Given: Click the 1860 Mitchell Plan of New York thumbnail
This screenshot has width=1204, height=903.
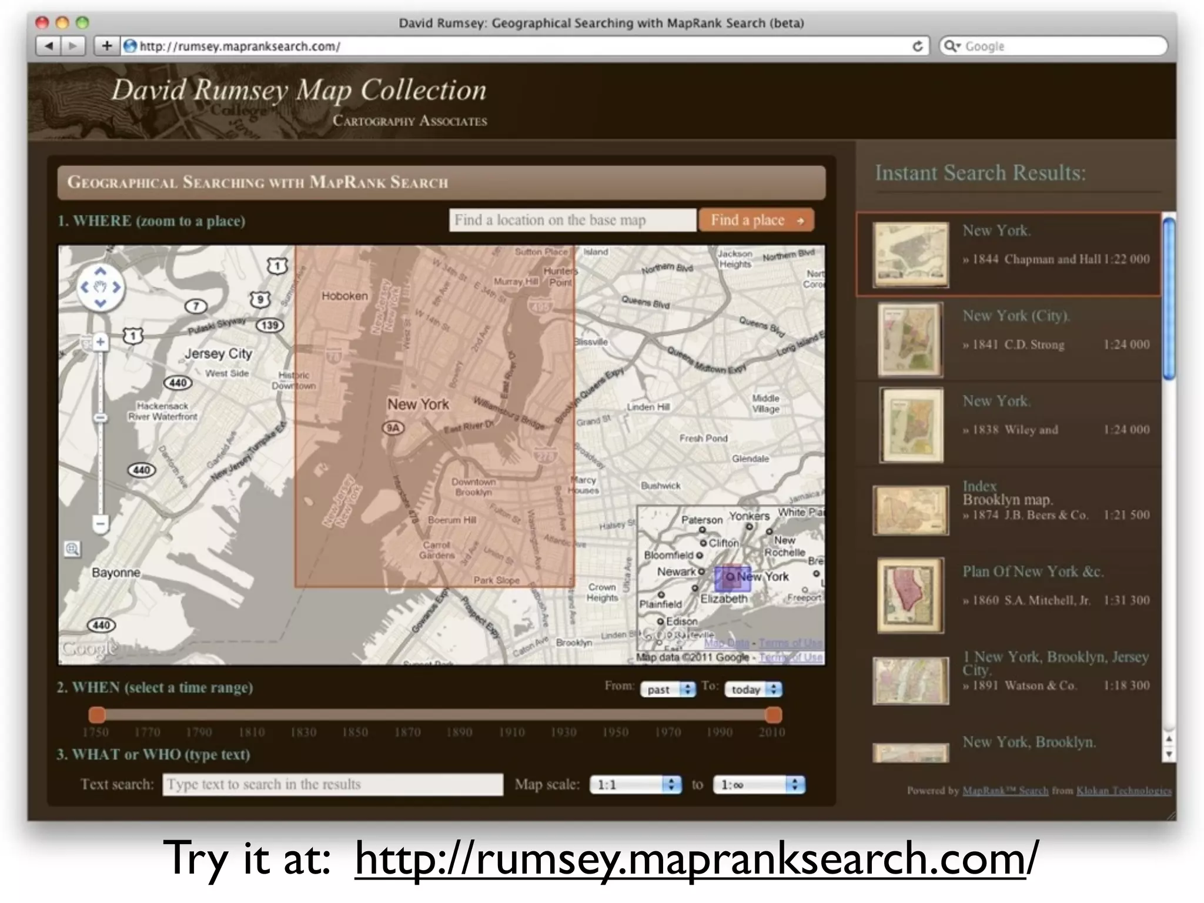Looking at the screenshot, I should (x=911, y=596).
